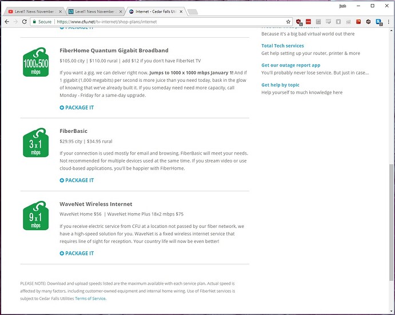Open Get our outage report app

pos(291,65)
